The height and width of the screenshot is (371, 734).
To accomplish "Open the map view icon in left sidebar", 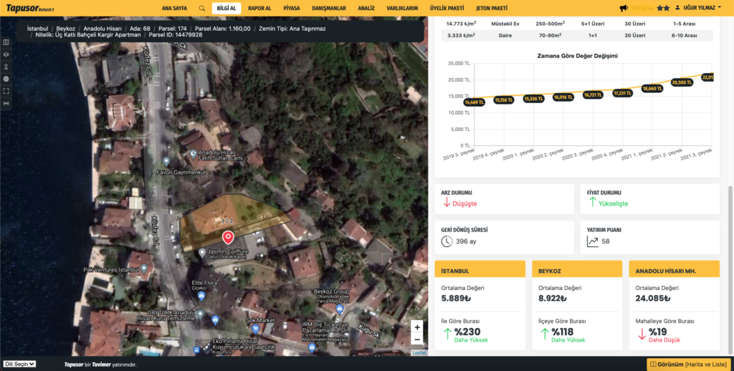I will point(6,42).
